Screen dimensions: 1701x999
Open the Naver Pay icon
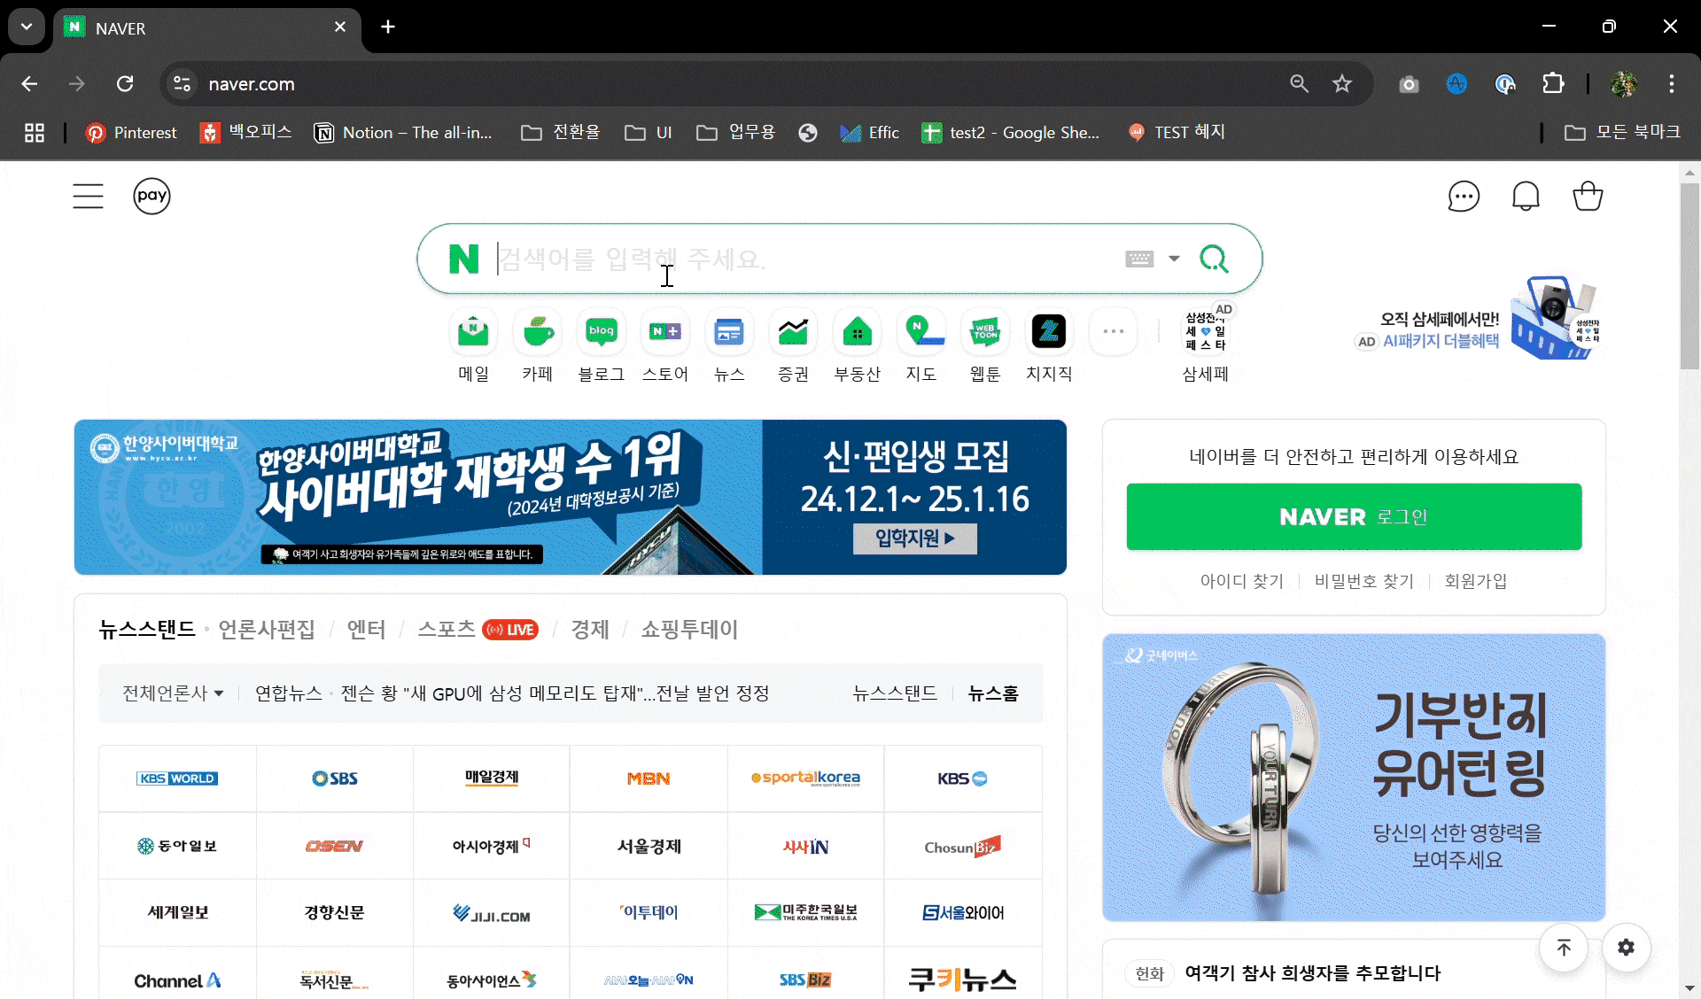pos(151,196)
